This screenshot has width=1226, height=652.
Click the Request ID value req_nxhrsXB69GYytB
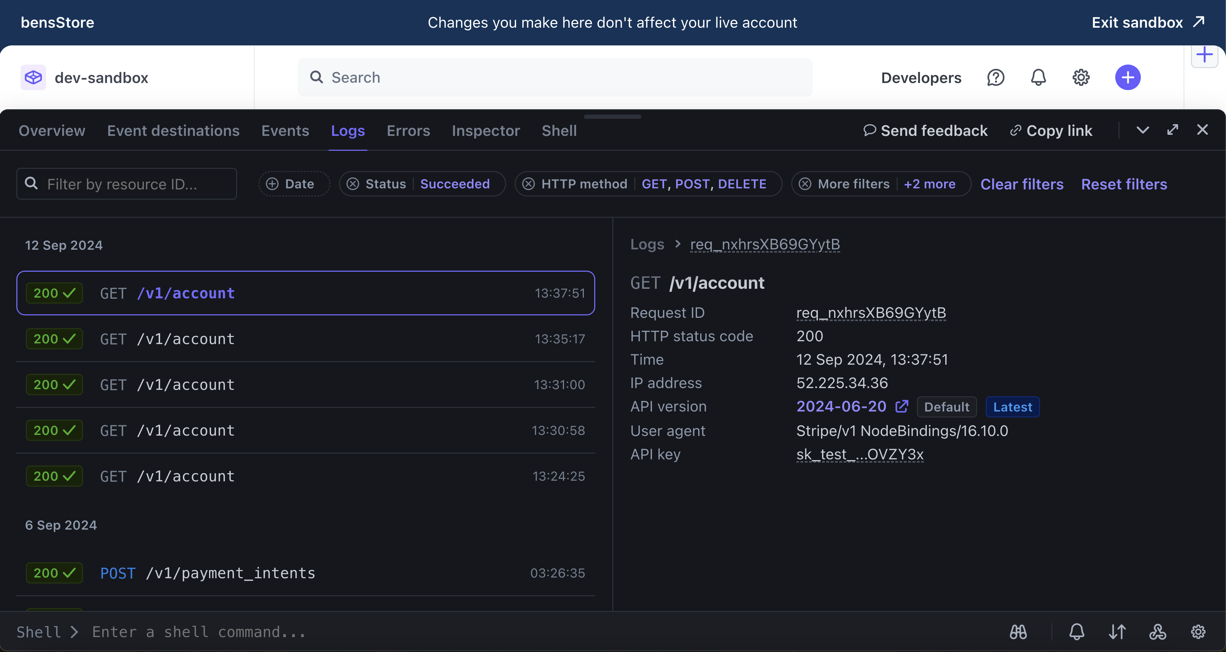(x=871, y=313)
